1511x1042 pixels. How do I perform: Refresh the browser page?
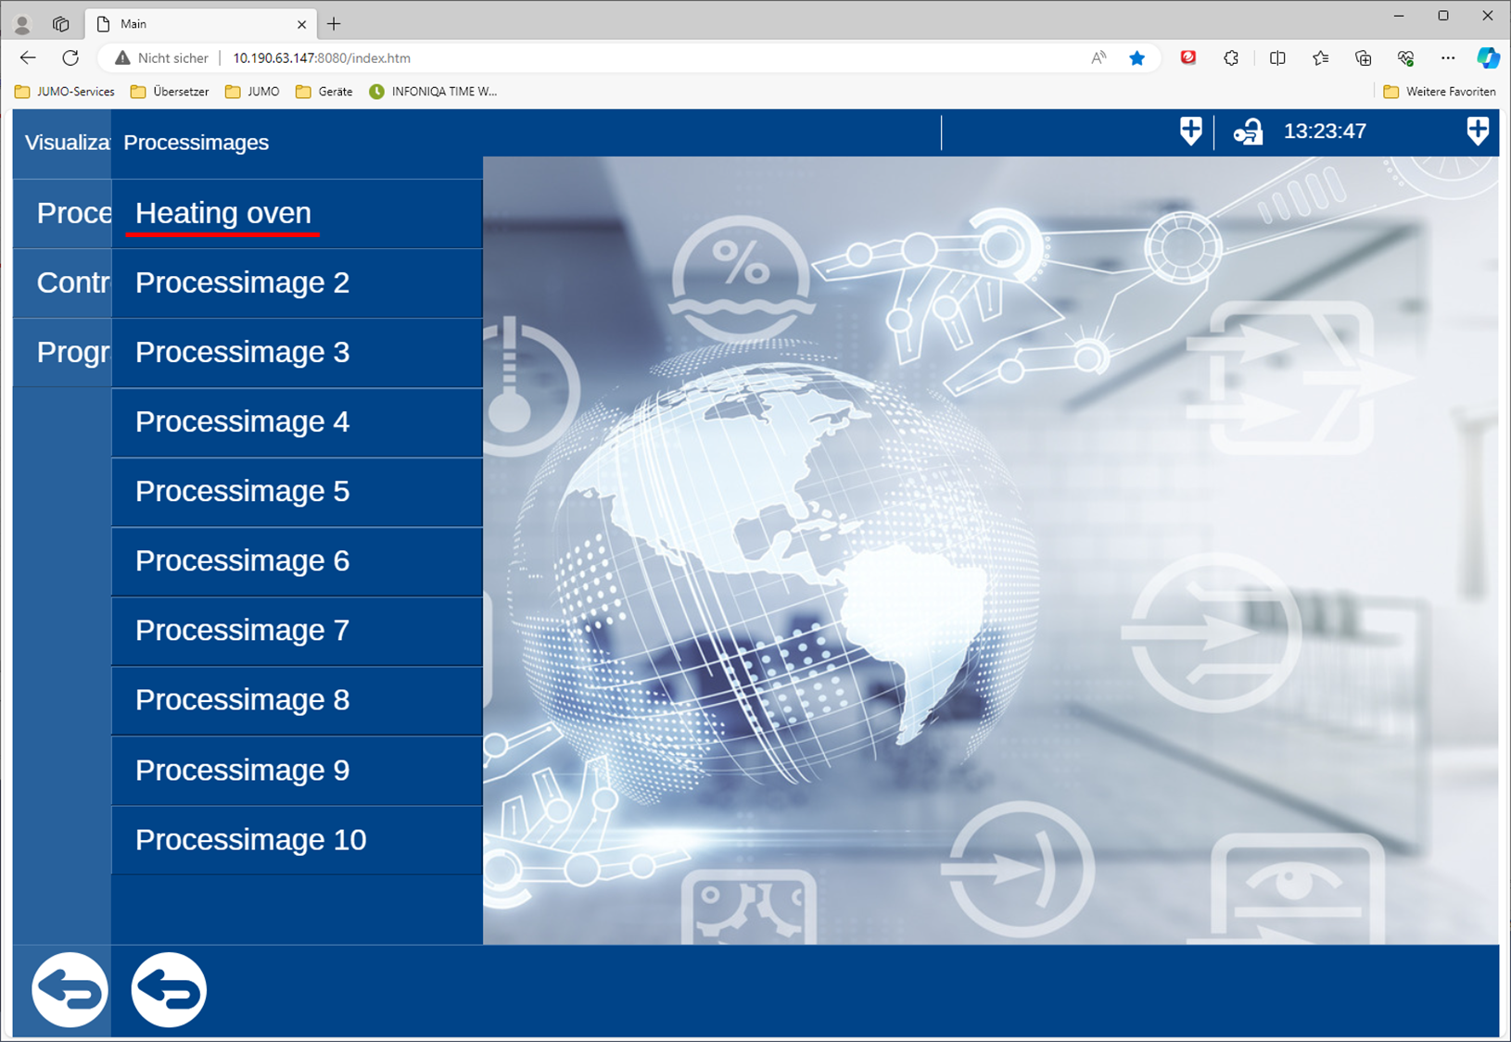pyautogui.click(x=70, y=57)
